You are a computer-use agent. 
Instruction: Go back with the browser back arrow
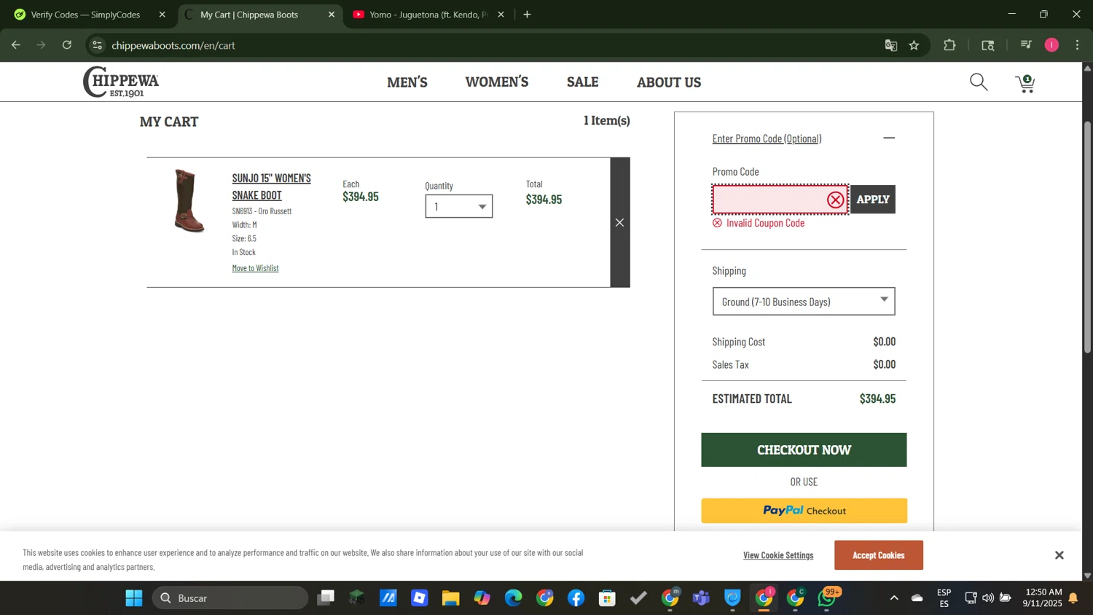(x=16, y=45)
